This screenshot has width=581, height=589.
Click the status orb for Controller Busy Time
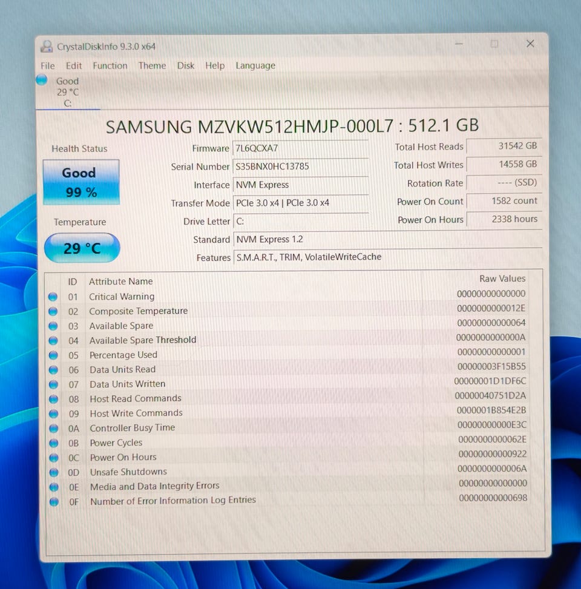pyautogui.click(x=54, y=428)
